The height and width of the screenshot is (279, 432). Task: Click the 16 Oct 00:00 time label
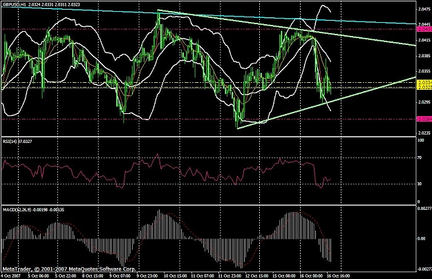pos(311,276)
